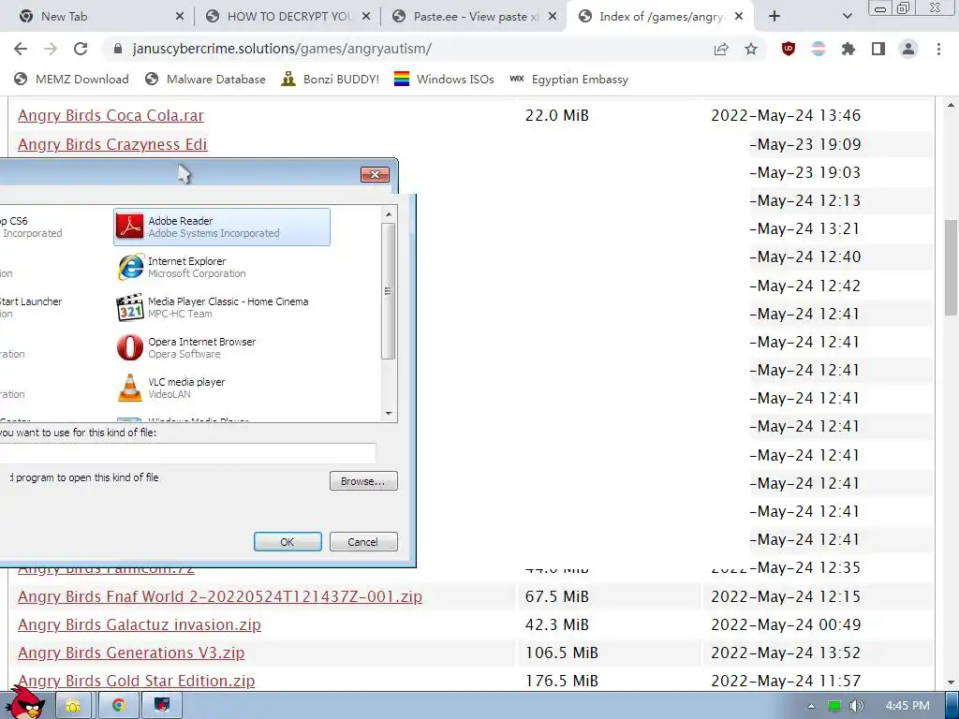This screenshot has height=719, width=959.
Task: Click the page scrollbar down arrow
Action: pos(952,682)
